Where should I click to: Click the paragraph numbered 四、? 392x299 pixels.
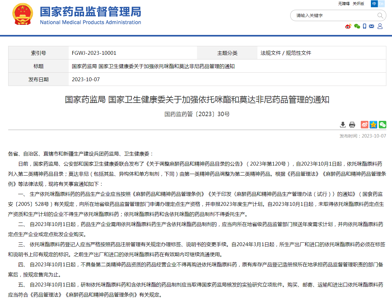(196, 269)
